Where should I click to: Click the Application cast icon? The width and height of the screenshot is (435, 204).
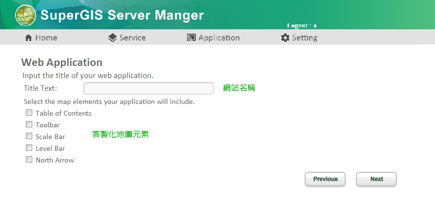coord(191,38)
